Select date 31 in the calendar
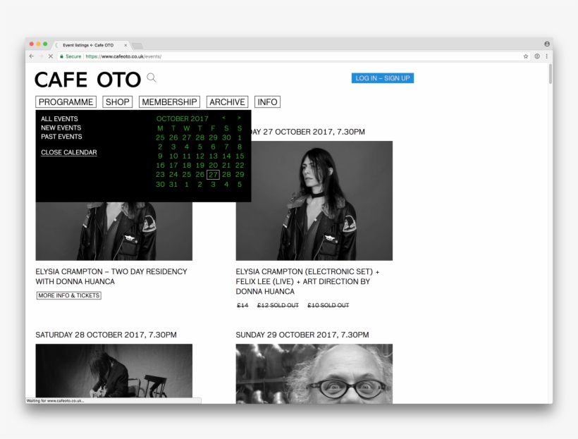The image size is (578, 439). [x=173, y=185]
